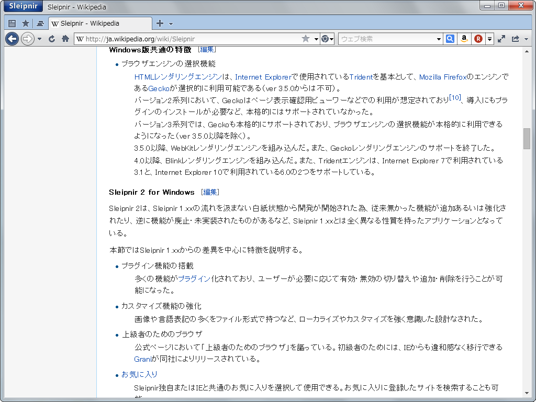536x402 pixels.
Task: Click the Wikipedia favicon in the address bar
Action: coord(80,39)
